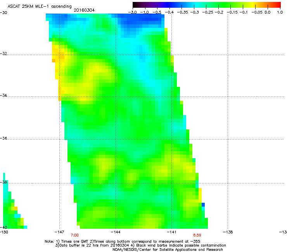Click the latitude label -38

(x=3, y=182)
